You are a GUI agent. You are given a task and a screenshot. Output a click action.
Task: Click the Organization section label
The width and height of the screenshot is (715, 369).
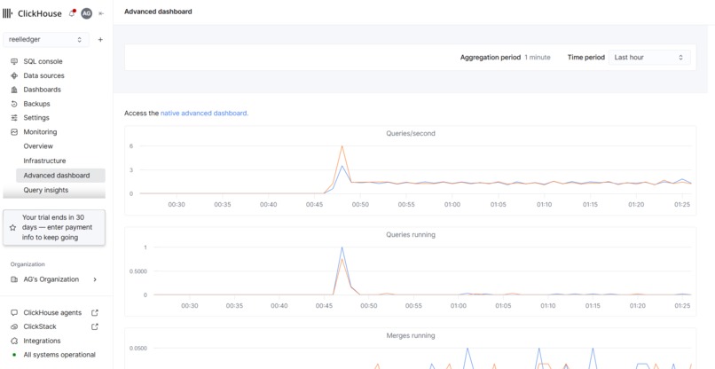click(27, 264)
